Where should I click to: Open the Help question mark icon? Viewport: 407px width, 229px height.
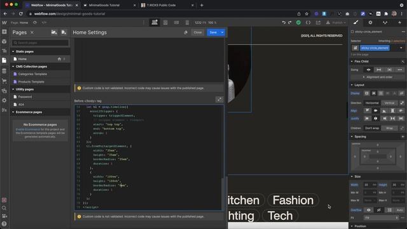click(4, 224)
